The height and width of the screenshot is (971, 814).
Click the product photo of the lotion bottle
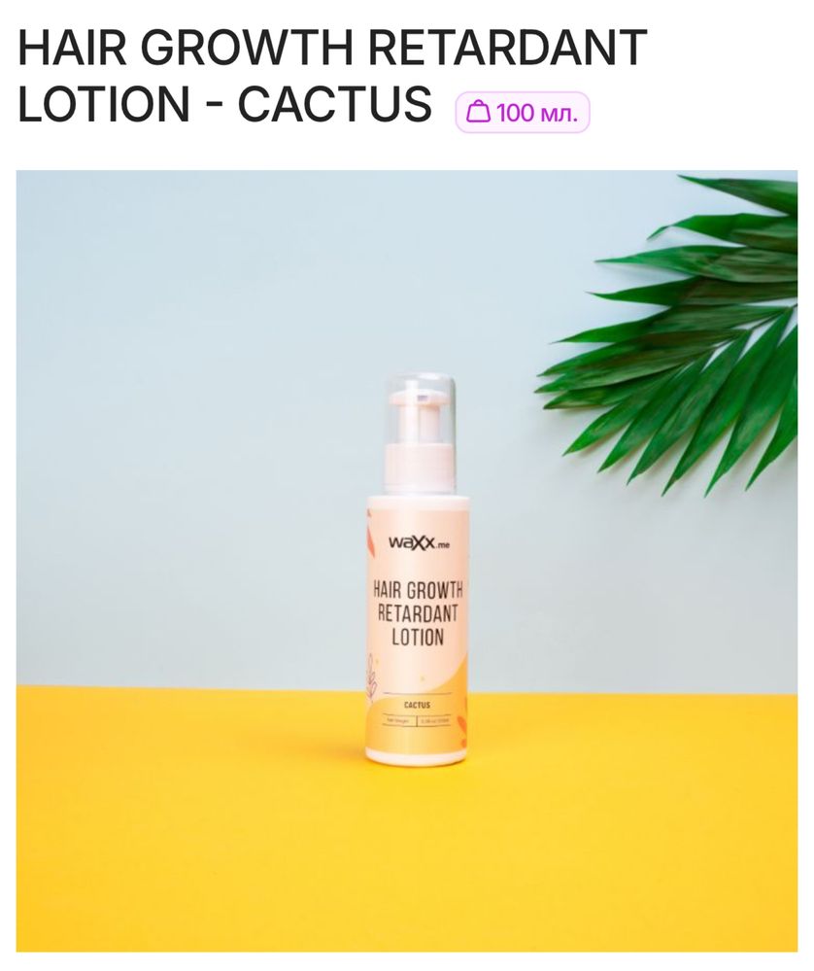407,561
